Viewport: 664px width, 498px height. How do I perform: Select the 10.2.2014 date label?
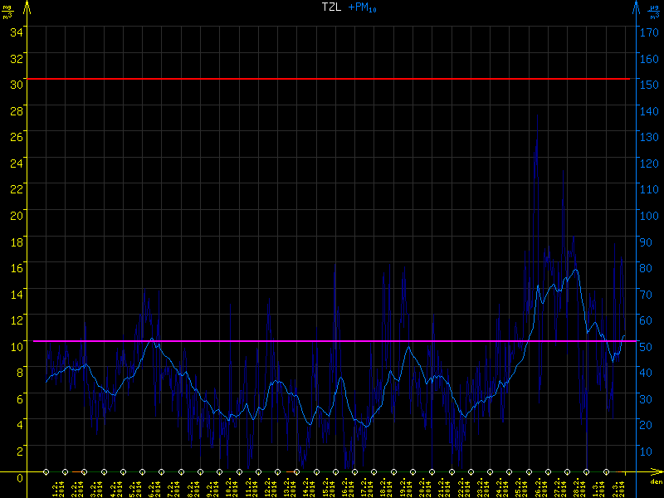pos(232,486)
